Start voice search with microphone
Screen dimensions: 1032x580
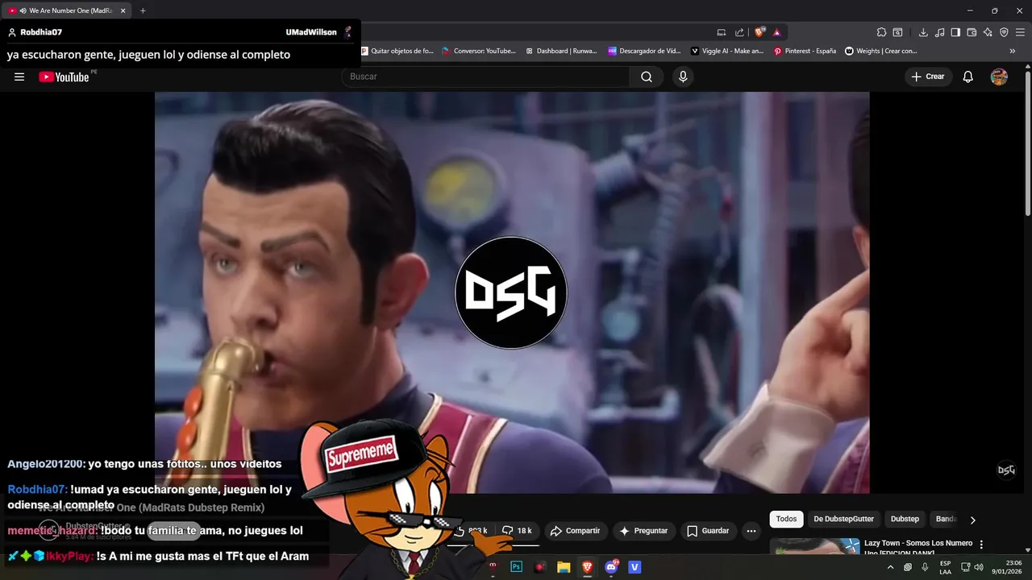(683, 77)
